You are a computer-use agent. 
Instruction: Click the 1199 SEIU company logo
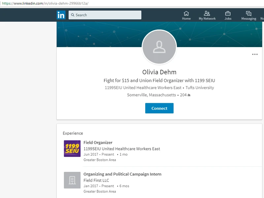point(72,149)
